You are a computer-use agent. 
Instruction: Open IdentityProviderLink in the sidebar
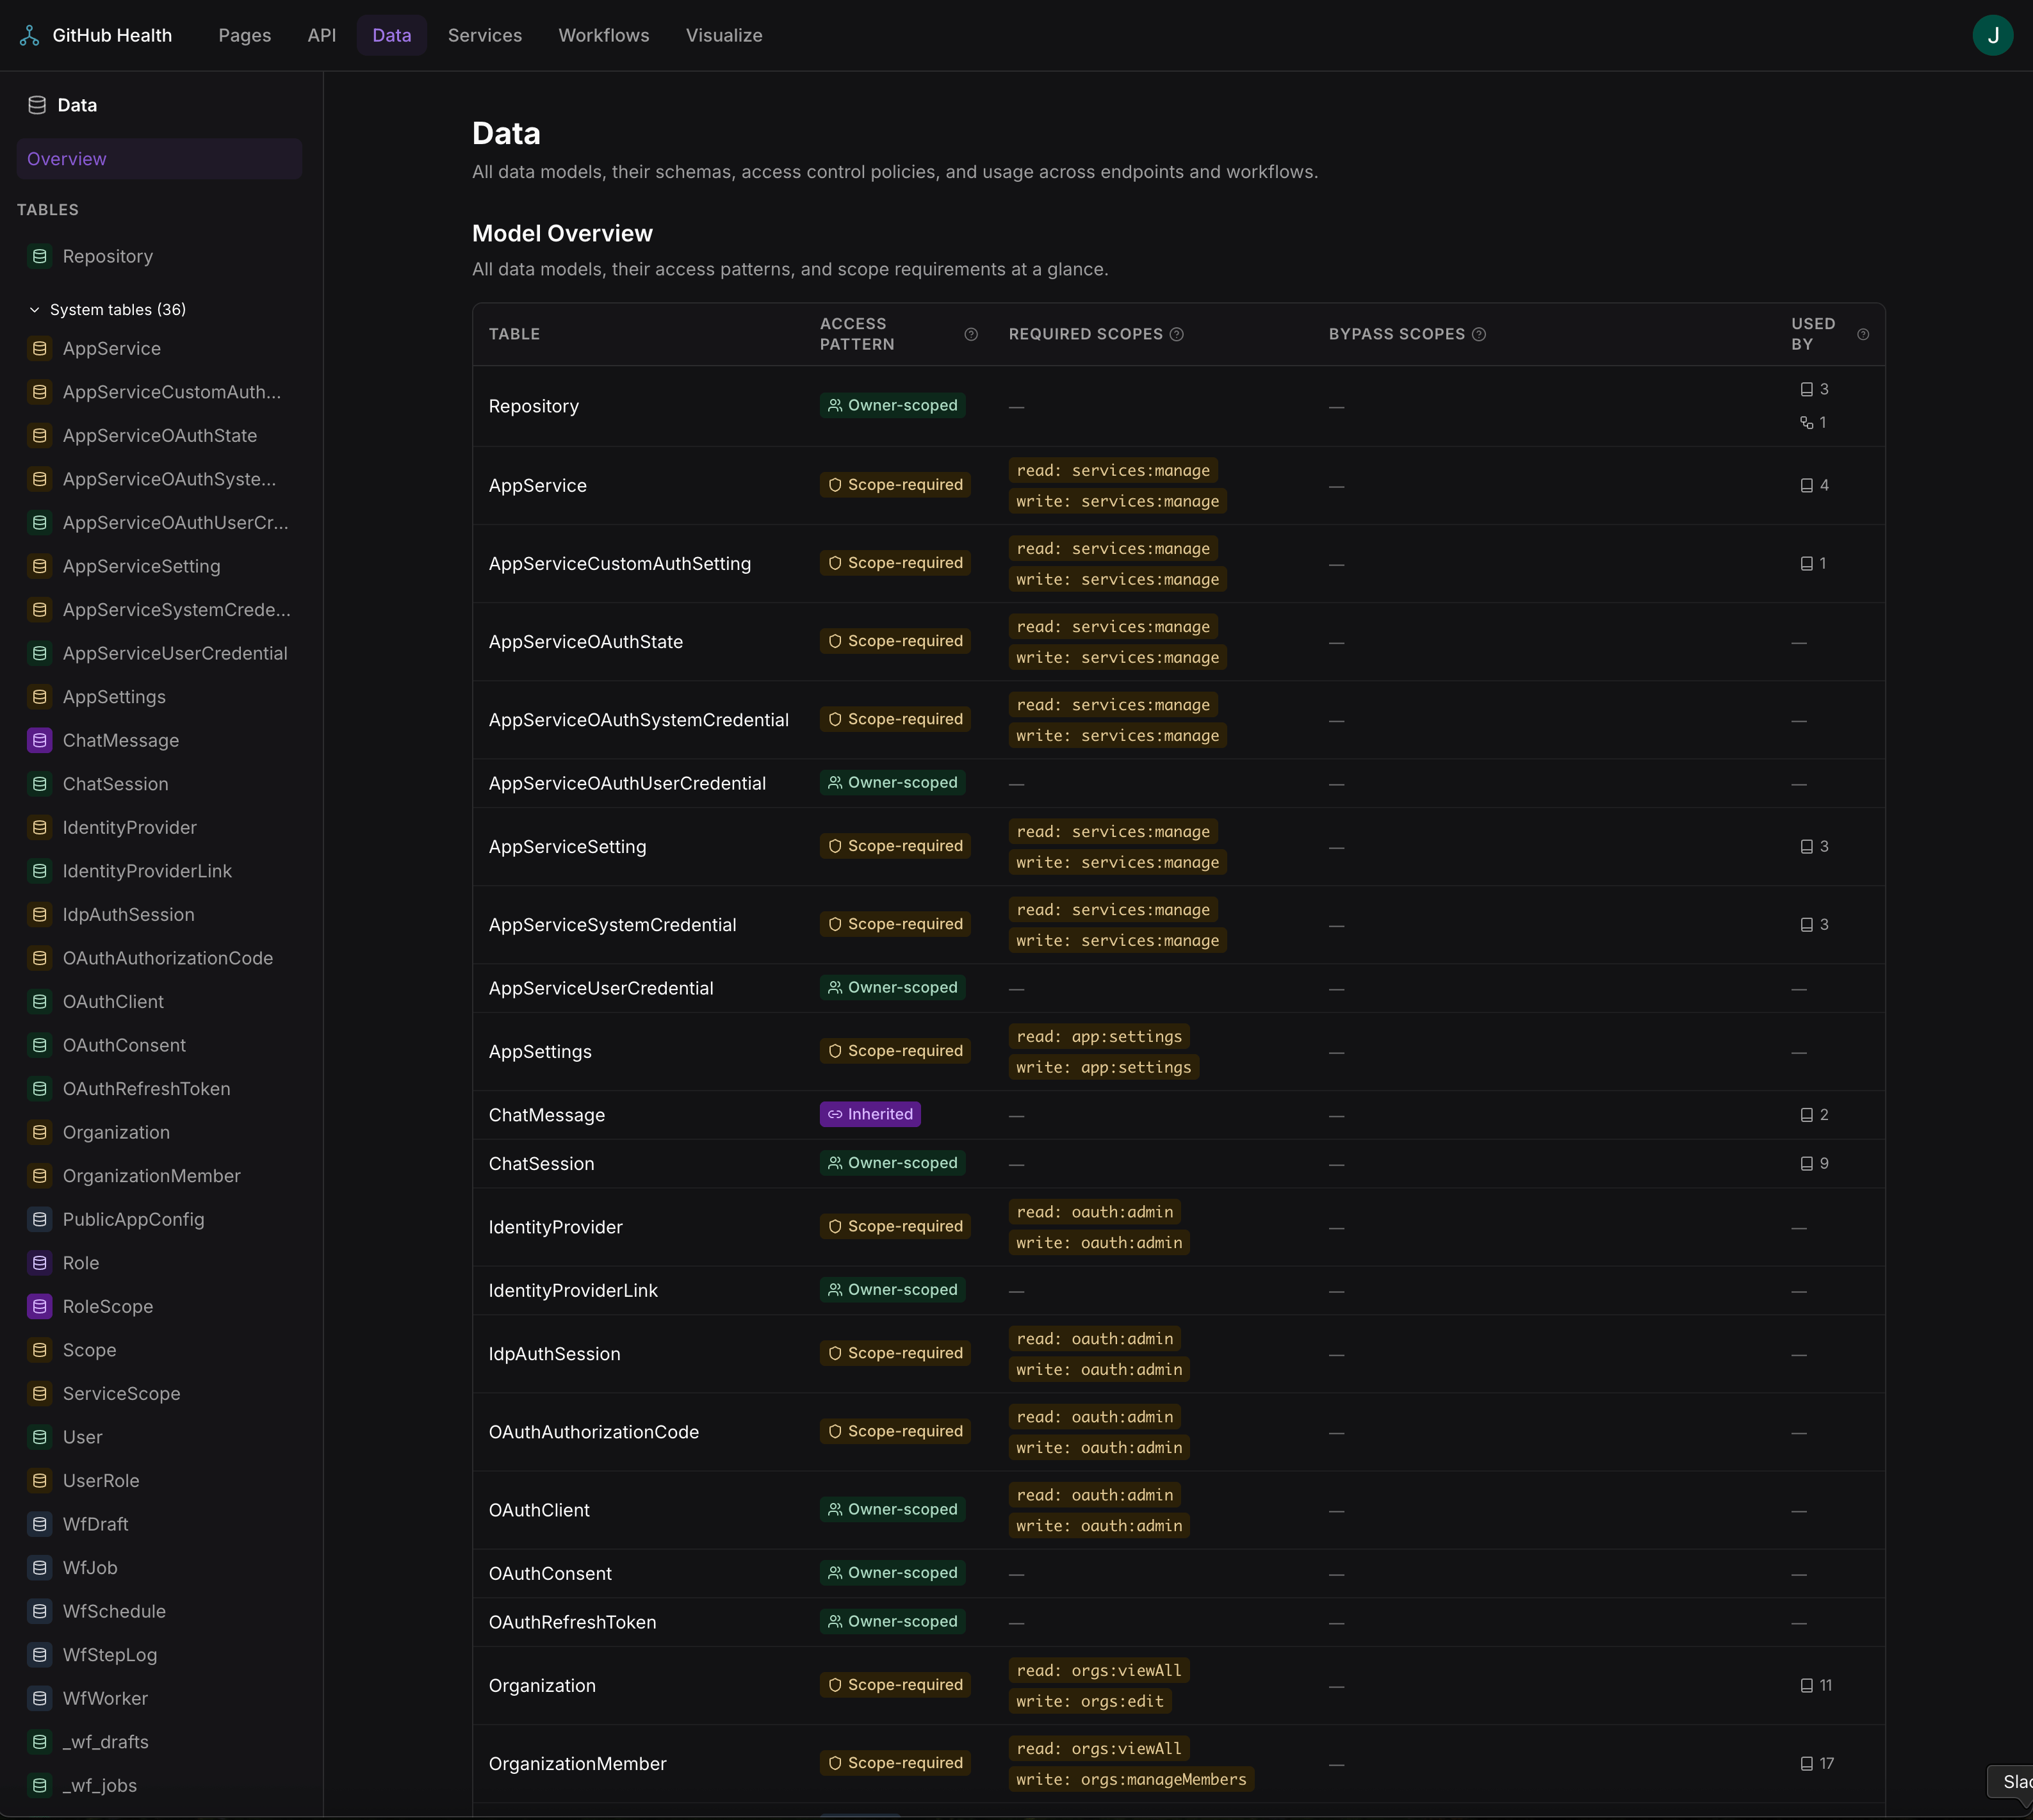click(159, 871)
